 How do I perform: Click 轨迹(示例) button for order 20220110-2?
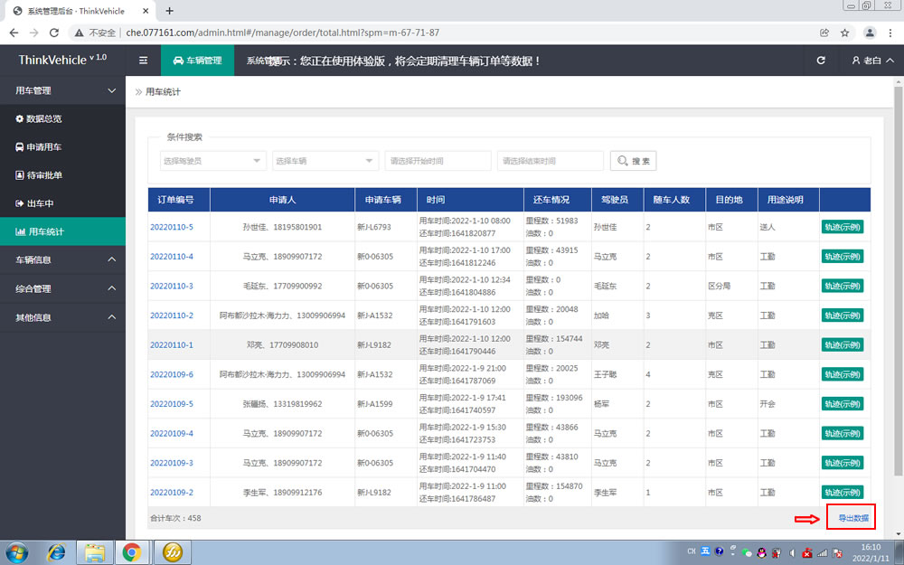tap(843, 315)
